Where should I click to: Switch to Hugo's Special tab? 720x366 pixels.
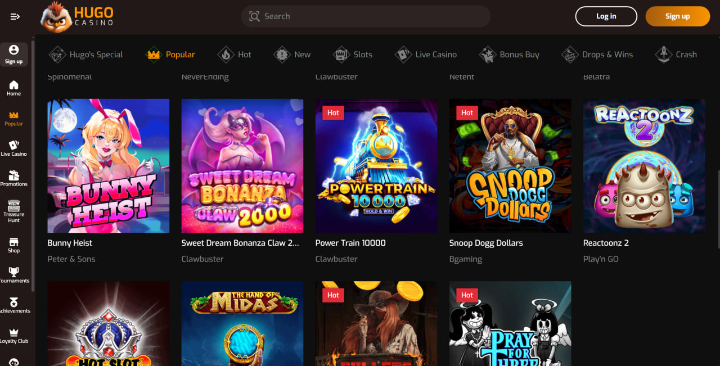pyautogui.click(x=85, y=55)
